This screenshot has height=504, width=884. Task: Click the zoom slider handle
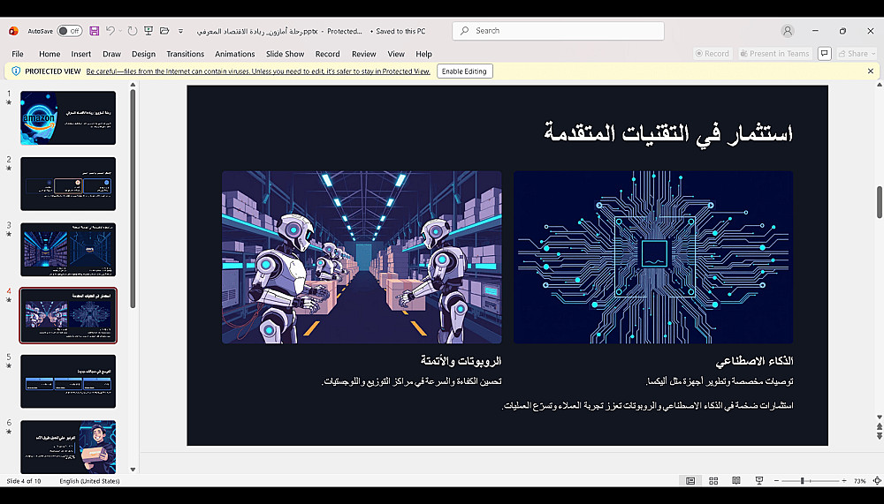coord(803,481)
